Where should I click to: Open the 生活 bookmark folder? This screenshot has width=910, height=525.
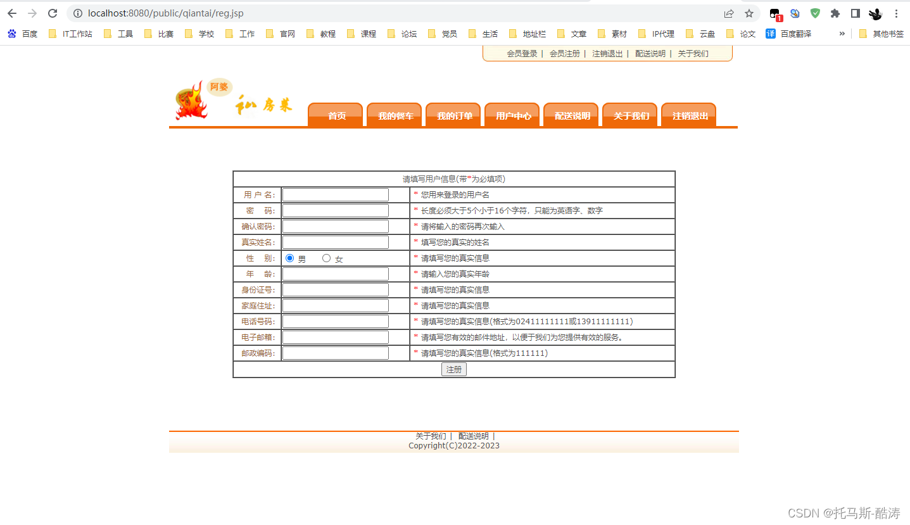pos(483,34)
